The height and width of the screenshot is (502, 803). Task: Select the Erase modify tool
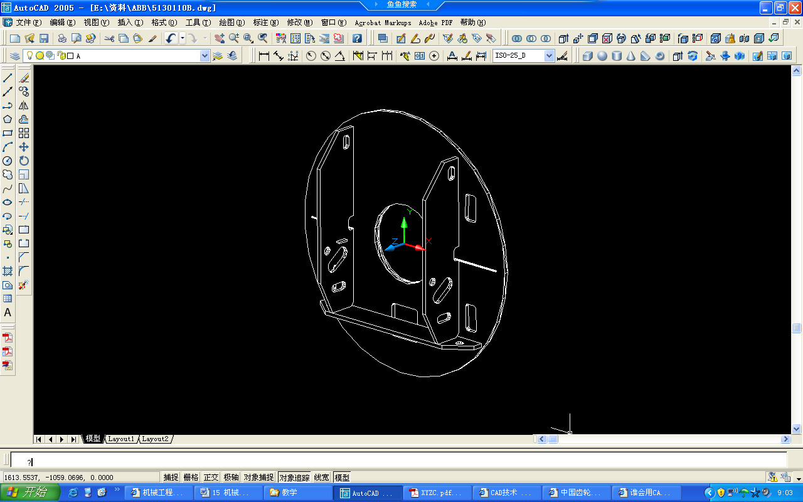(24, 78)
